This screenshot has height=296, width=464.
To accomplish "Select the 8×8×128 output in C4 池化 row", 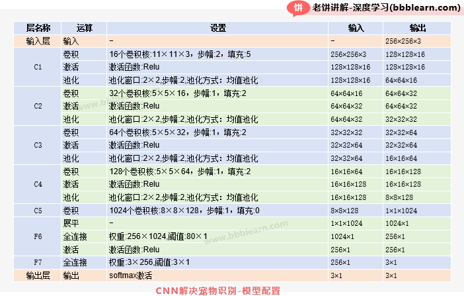I will (x=417, y=197).
